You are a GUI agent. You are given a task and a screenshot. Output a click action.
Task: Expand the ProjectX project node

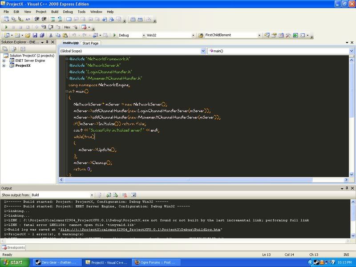4,65
